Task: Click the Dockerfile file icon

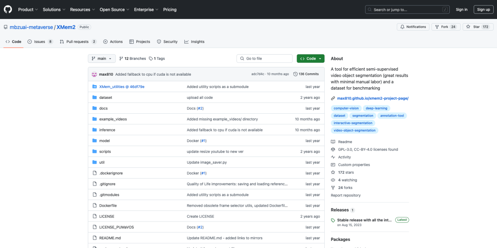Action: point(94,205)
